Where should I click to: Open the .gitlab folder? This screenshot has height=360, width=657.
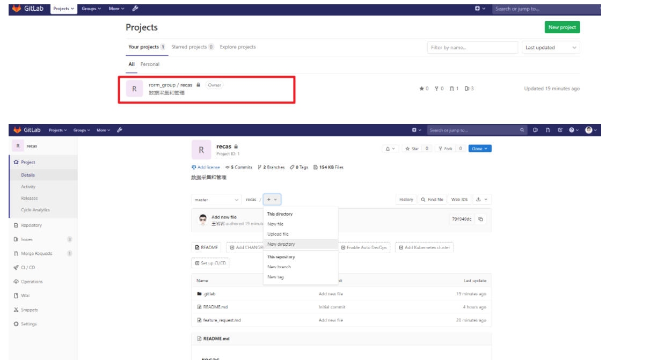[x=209, y=294]
